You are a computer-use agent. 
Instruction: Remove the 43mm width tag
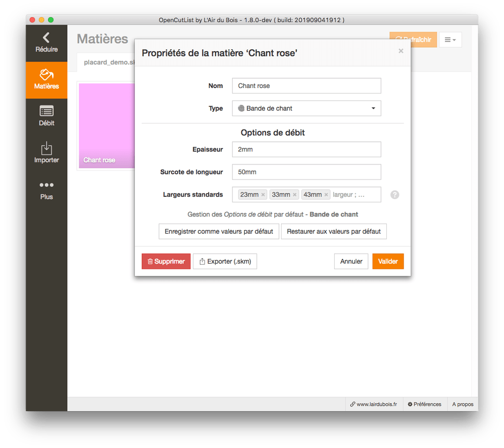pyautogui.click(x=326, y=195)
